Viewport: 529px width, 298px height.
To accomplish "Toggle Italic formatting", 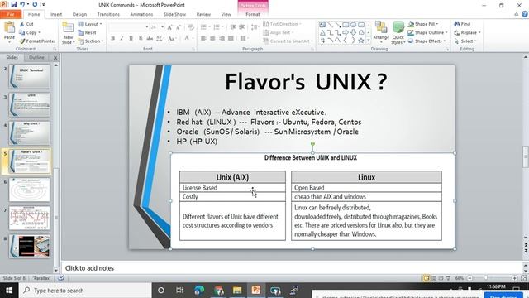I will click(x=122, y=39).
